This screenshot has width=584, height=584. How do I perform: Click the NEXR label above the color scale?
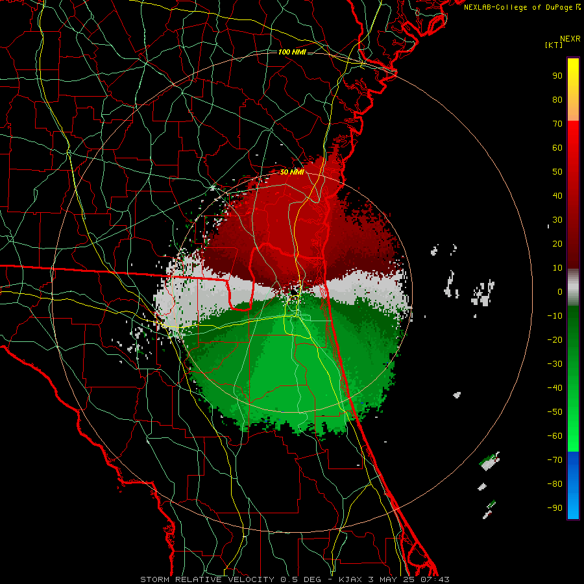[x=570, y=39]
